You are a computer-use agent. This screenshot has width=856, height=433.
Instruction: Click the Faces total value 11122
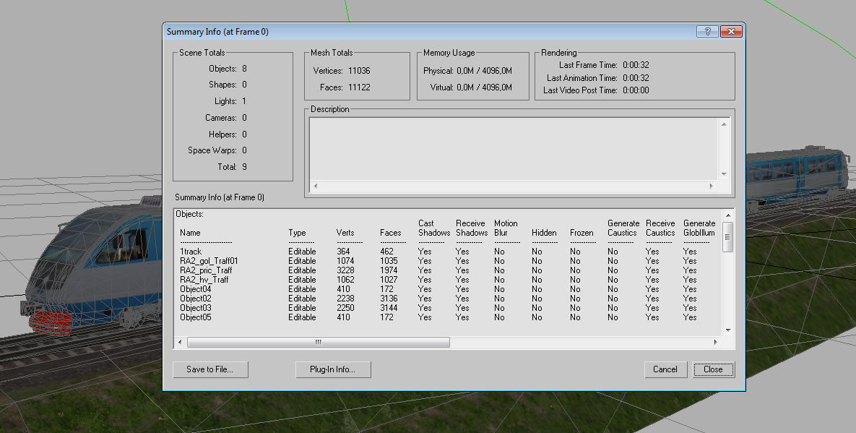tap(359, 87)
